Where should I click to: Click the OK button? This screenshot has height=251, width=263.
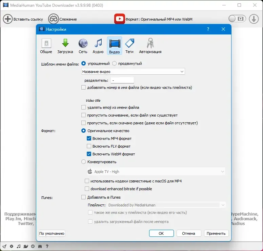161,233
